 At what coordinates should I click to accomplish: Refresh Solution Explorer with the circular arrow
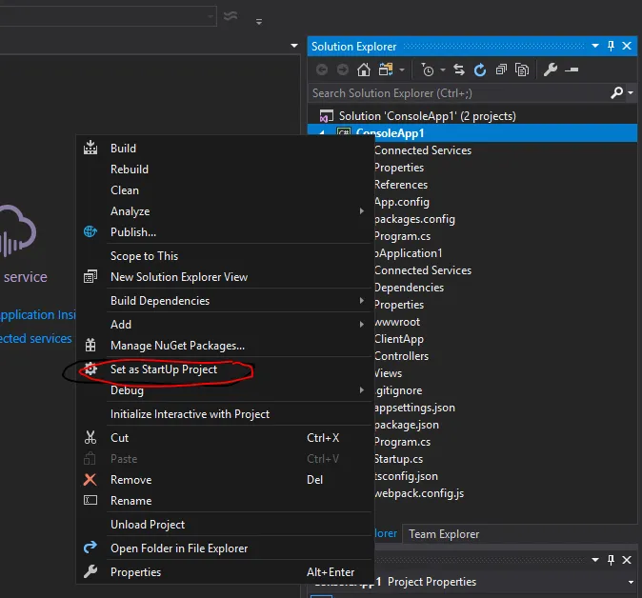480,70
